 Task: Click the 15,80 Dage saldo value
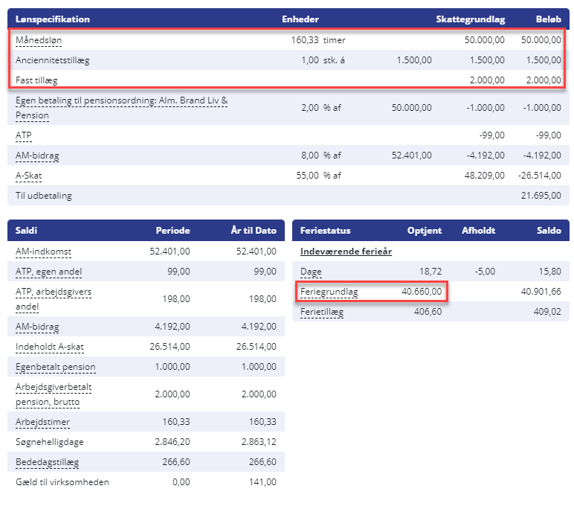(x=550, y=272)
